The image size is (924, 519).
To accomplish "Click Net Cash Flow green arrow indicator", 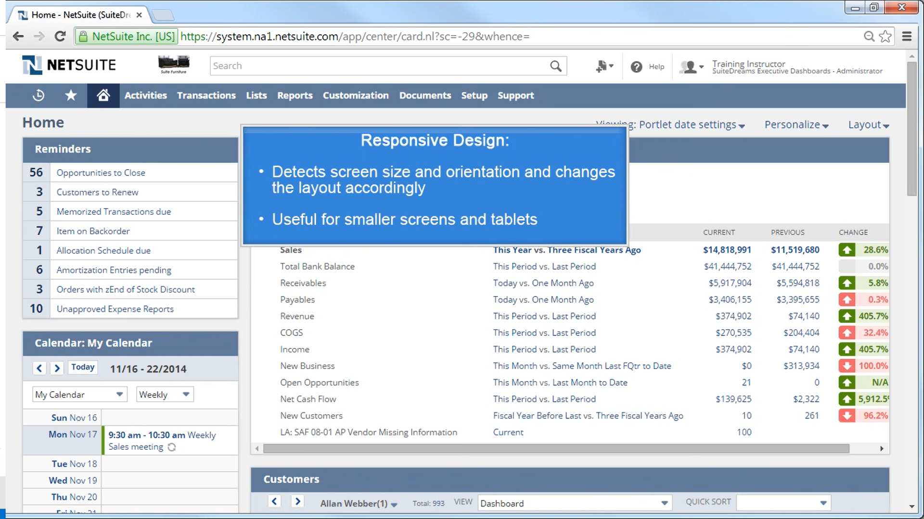I will point(847,399).
